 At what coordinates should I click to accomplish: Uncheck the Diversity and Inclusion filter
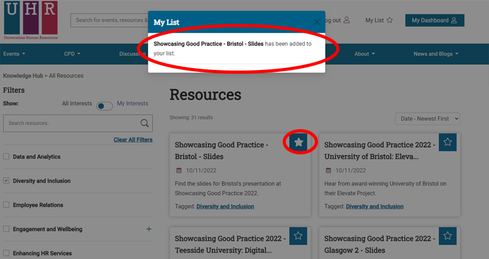tap(6, 181)
